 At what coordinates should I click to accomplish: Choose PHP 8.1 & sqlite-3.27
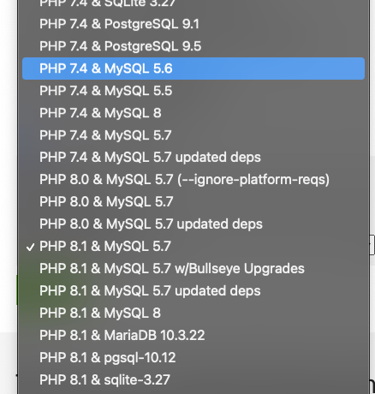(x=193, y=380)
